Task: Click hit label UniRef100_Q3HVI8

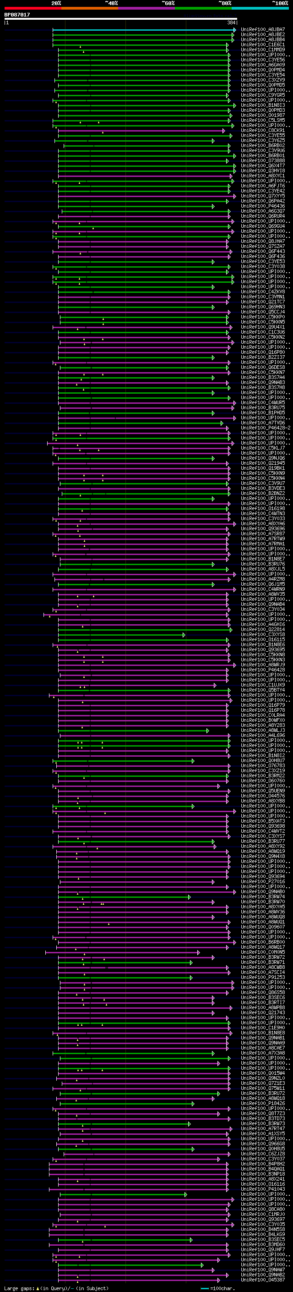Action: point(263,170)
